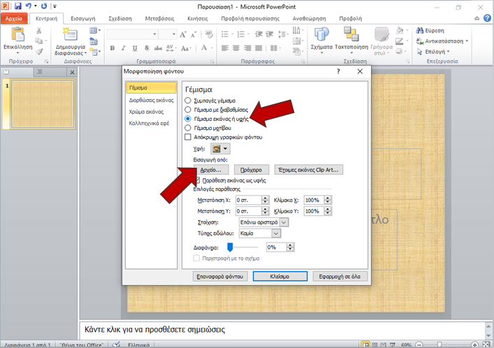Select the Συμπαγές γέμισμα radio button
The image size is (494, 348).
187,101
